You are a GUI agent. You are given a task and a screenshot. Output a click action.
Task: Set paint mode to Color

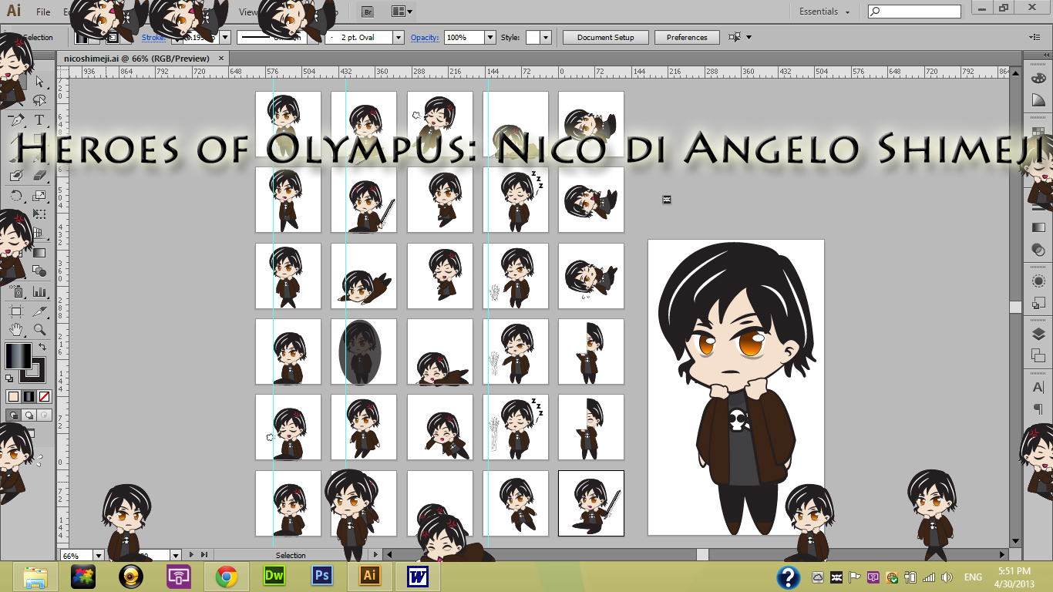13,396
